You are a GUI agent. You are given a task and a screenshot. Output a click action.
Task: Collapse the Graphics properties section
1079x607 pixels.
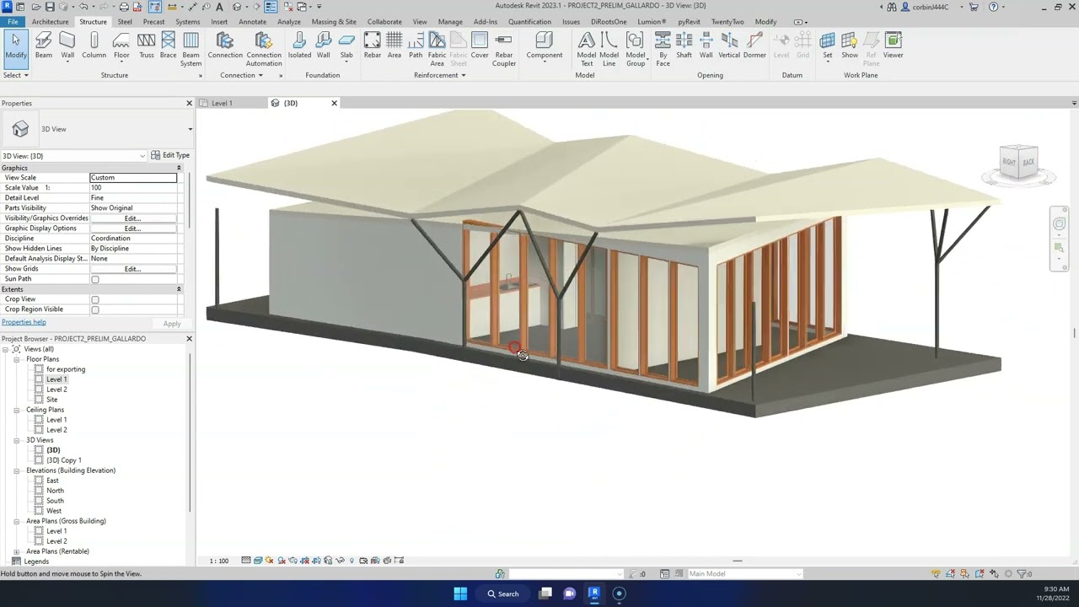tap(179, 168)
